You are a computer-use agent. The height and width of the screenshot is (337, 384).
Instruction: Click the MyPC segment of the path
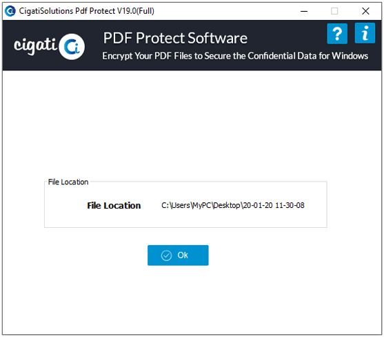pos(201,205)
